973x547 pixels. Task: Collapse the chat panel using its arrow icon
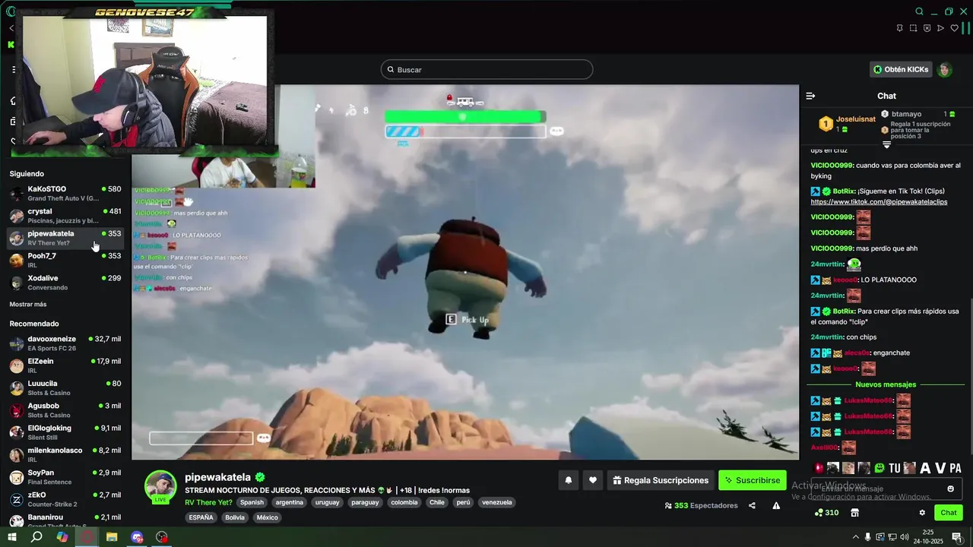pos(810,96)
